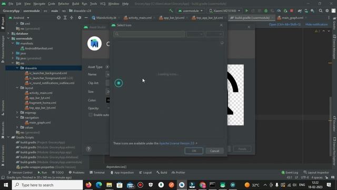The width and height of the screenshot is (337, 190).
Task: Open the VCS menu
Action: 103,4
